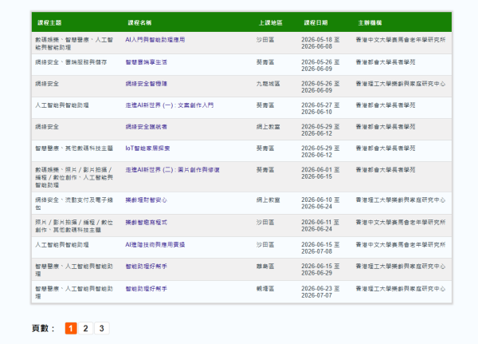Open 智能助理好幫手 link starting 2026-06-23

[x=146, y=289]
